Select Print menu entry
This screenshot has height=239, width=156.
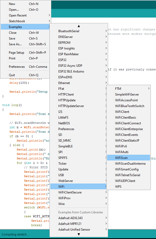coord(25,58)
